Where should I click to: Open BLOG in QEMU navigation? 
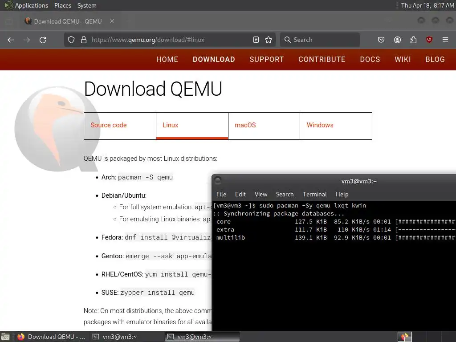[435, 59]
